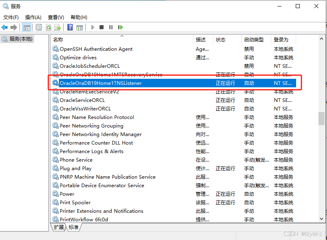Select 服务(本地) in the left tree
Viewport: 327px width, 240px height.
click(17, 39)
